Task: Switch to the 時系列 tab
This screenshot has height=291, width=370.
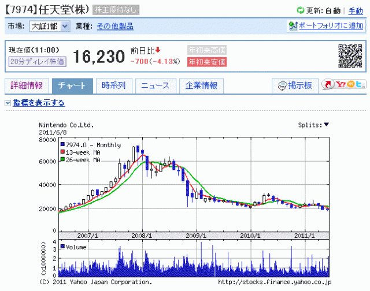Action: [x=114, y=86]
